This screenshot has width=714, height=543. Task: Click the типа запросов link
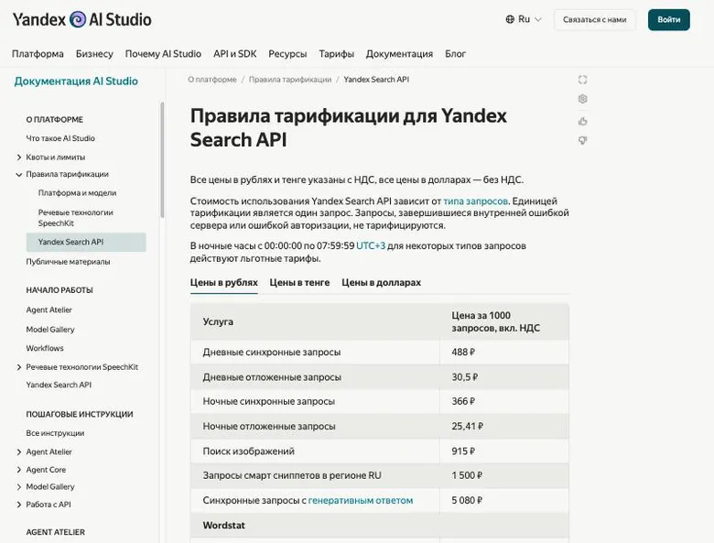(475, 201)
